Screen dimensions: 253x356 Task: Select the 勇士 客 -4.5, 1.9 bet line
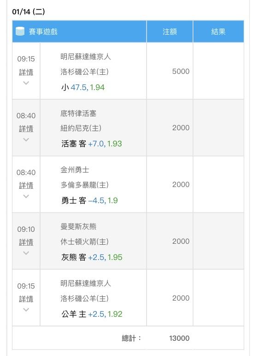[89, 200]
